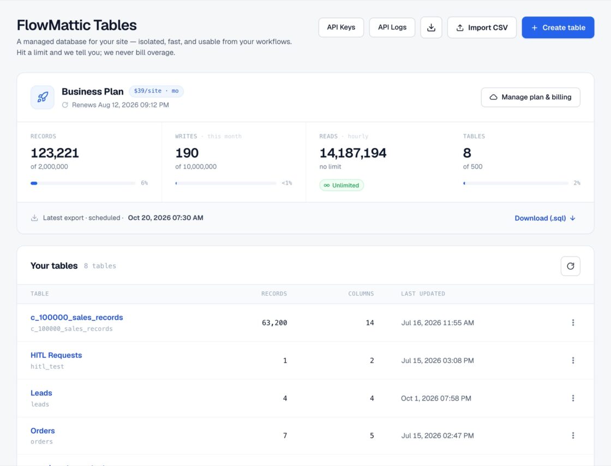Click the download icon button in header
611x466 pixels.
pyautogui.click(x=431, y=27)
